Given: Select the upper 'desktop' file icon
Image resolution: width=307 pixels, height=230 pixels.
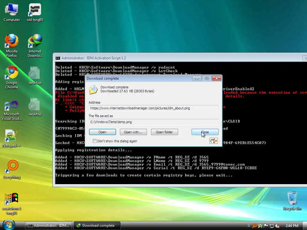Looking at the screenshot, I should pos(35,75).
